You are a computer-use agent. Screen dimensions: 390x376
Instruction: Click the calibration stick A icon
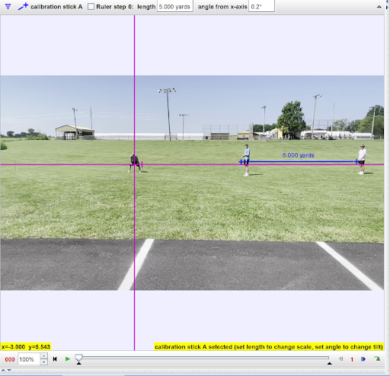coord(23,6)
